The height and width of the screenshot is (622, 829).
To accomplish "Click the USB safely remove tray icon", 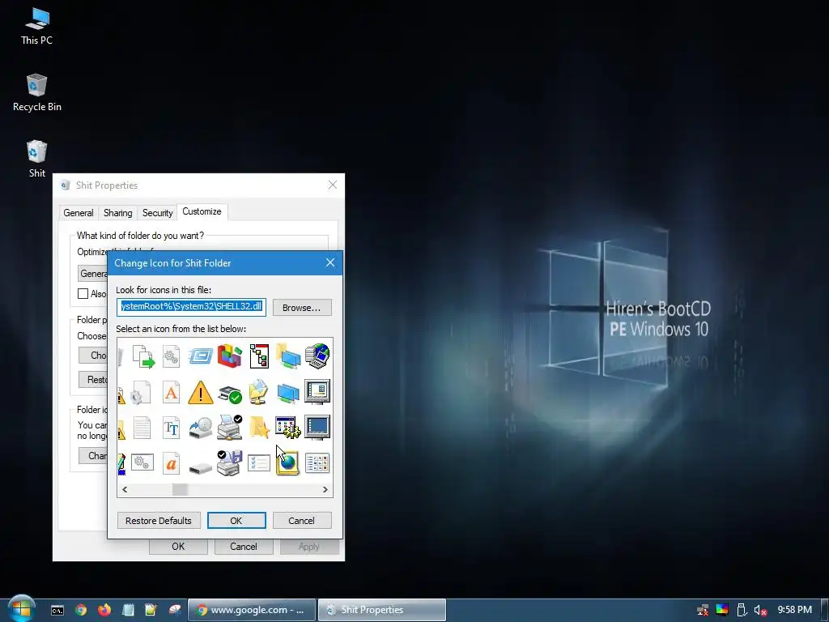I will click(x=742, y=611).
